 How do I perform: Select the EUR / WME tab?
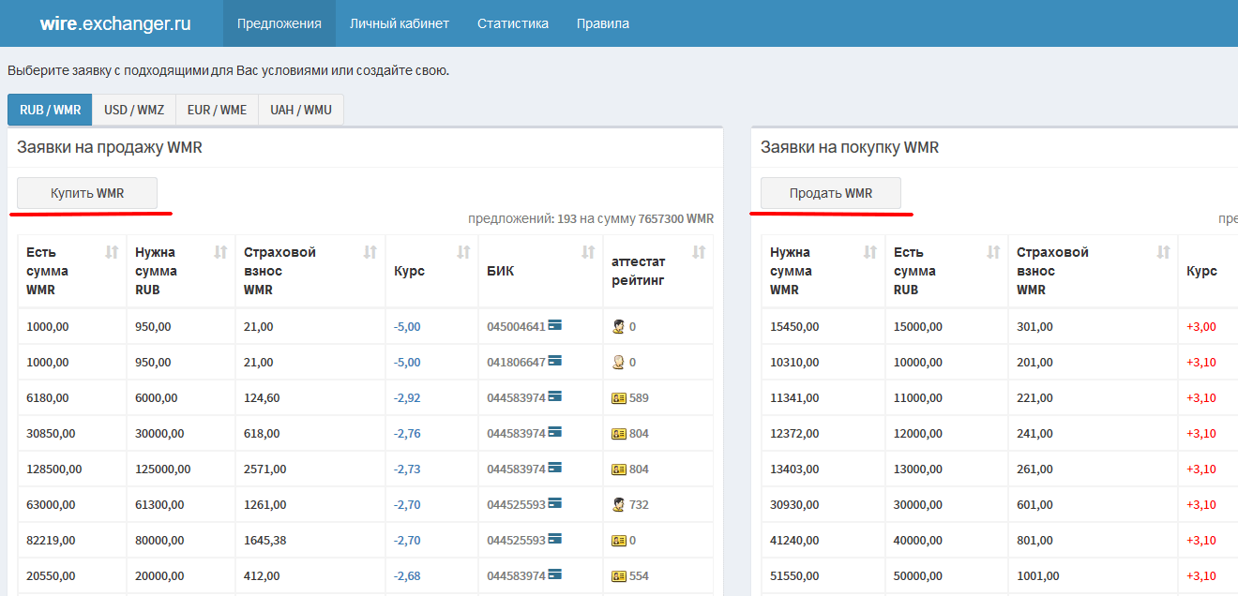pyautogui.click(x=217, y=110)
